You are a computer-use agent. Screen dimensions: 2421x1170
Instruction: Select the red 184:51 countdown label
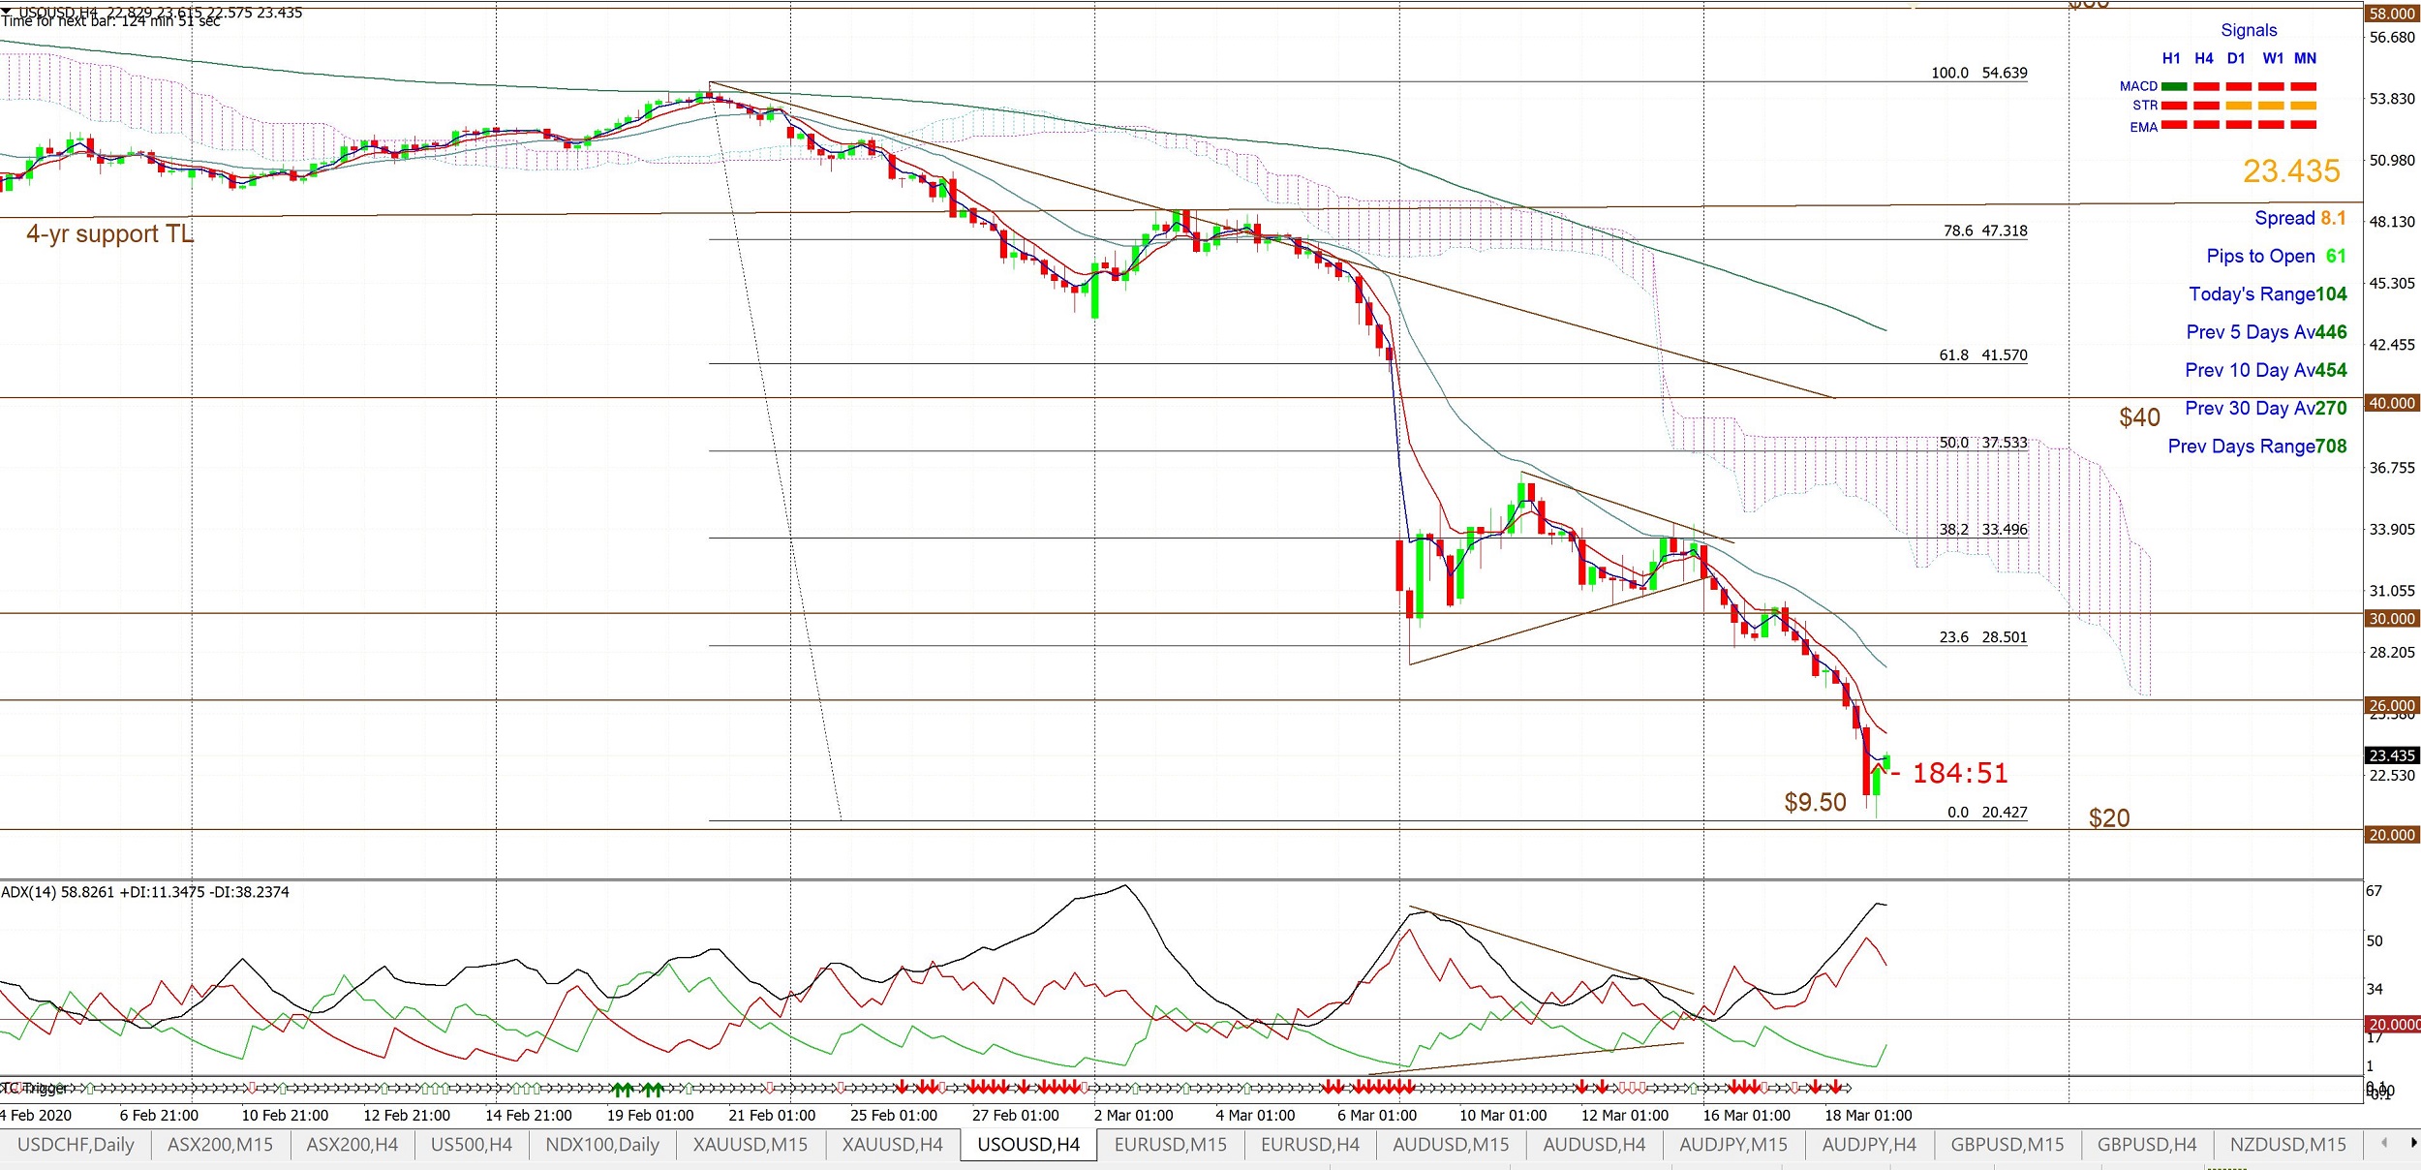pyautogui.click(x=1960, y=773)
